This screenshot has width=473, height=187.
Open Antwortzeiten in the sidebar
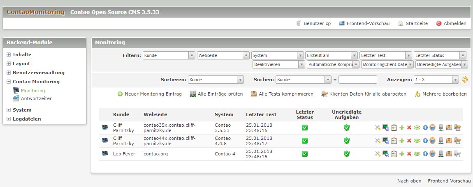point(37,98)
